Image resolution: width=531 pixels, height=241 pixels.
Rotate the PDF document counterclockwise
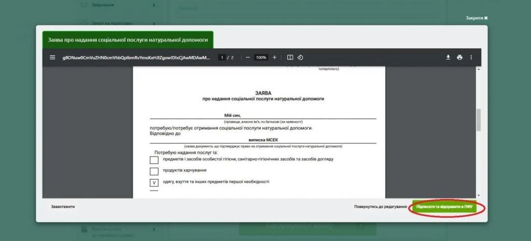(300, 58)
